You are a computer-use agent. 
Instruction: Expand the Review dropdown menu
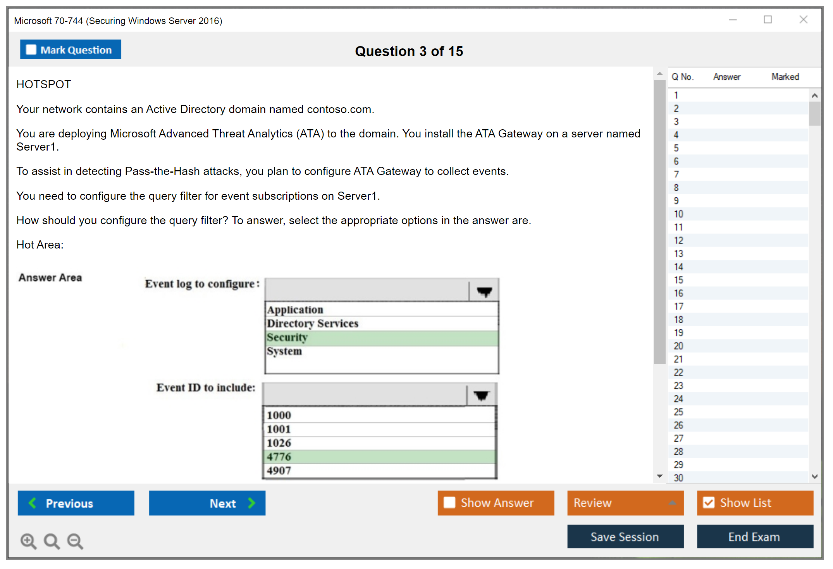[672, 503]
